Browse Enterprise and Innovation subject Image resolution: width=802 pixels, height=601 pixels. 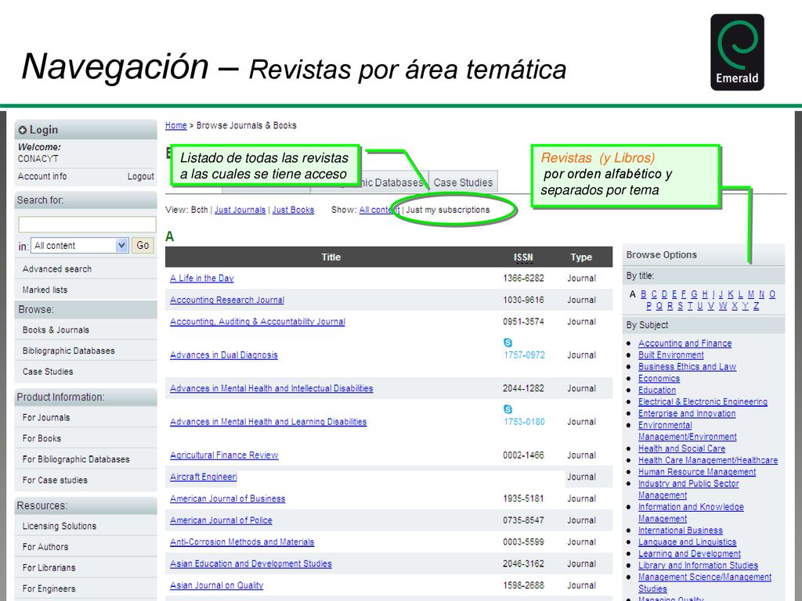pyautogui.click(x=687, y=414)
